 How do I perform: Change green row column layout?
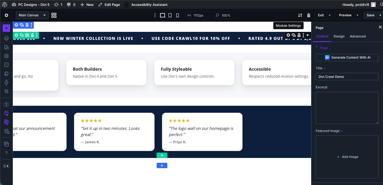pos(27,35)
